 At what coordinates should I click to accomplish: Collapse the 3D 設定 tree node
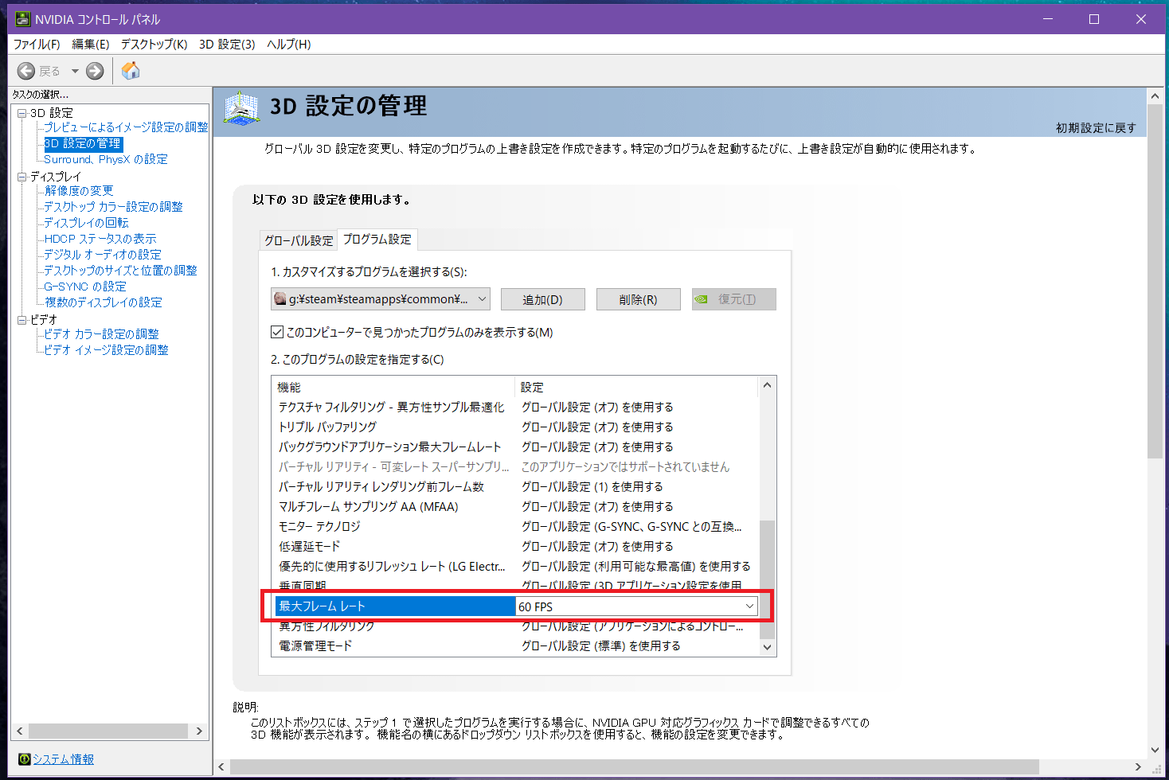[x=22, y=113]
